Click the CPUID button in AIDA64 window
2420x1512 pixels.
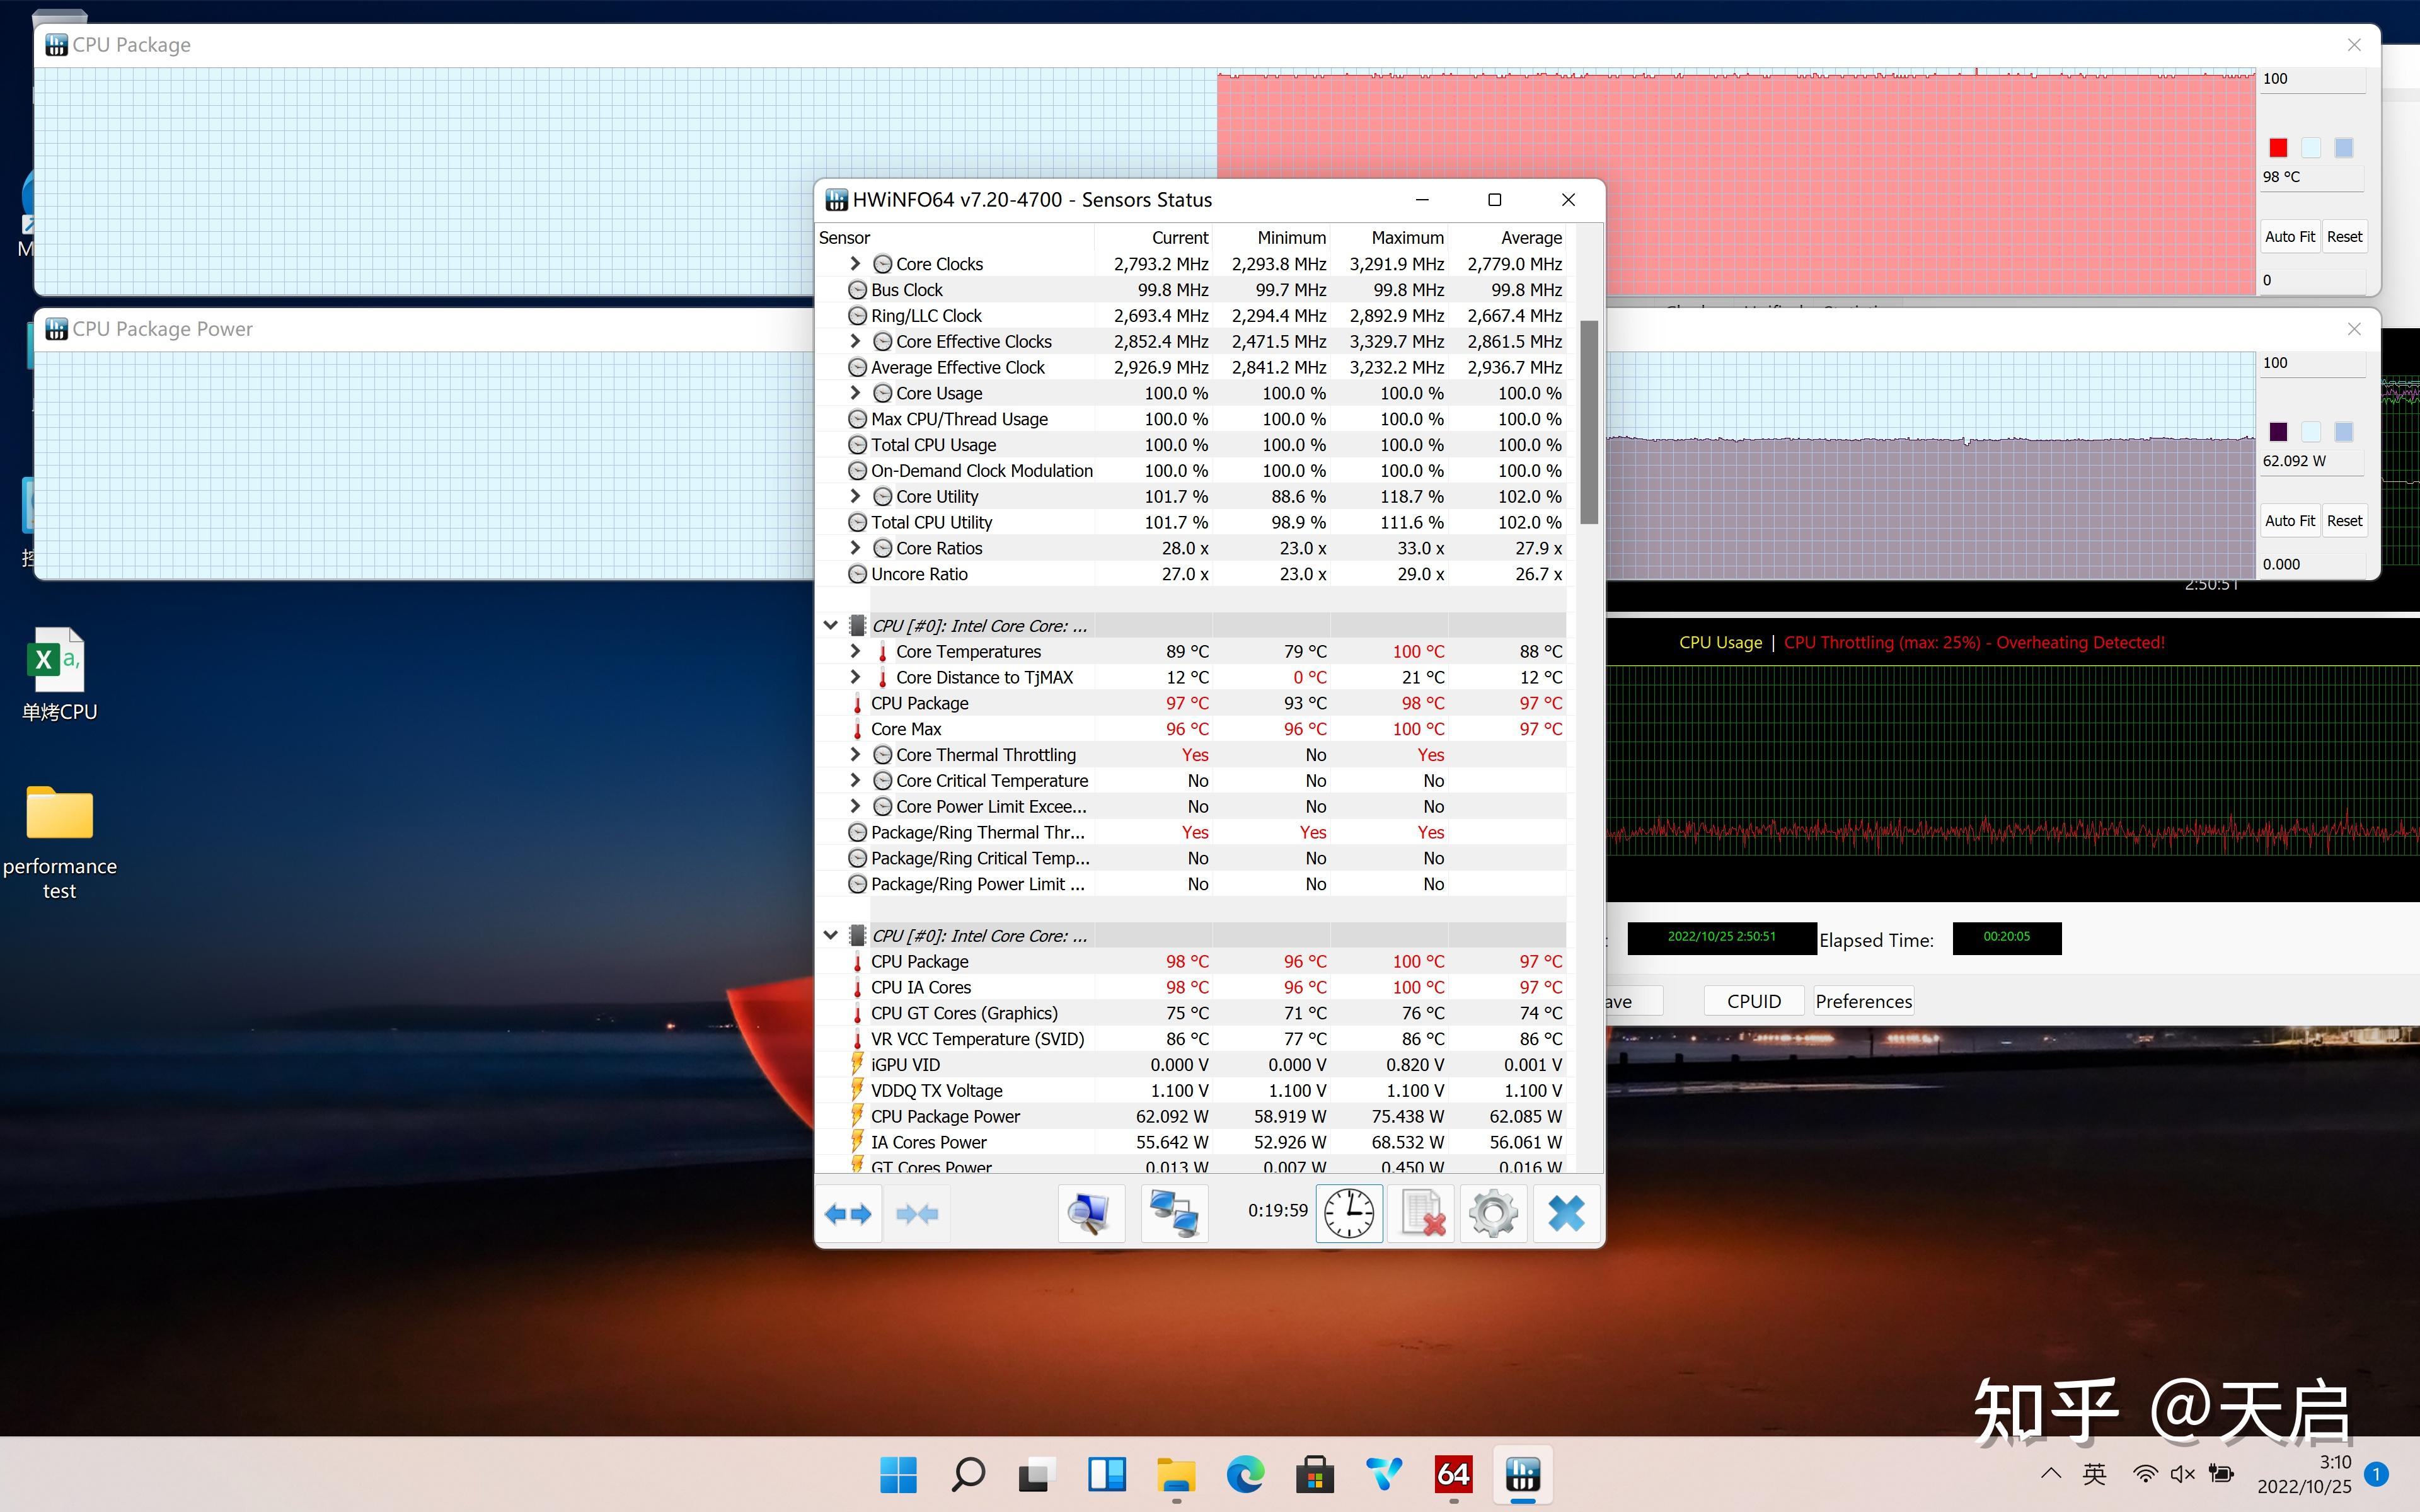[x=1754, y=1001]
